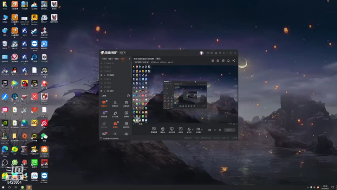Click the edit button next to the stream title
Screen dimensions: 337x190
158,59
